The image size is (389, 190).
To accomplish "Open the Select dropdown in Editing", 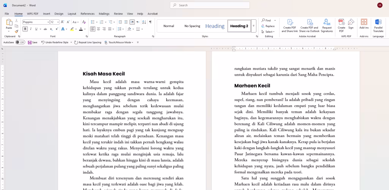I will pos(268,32).
